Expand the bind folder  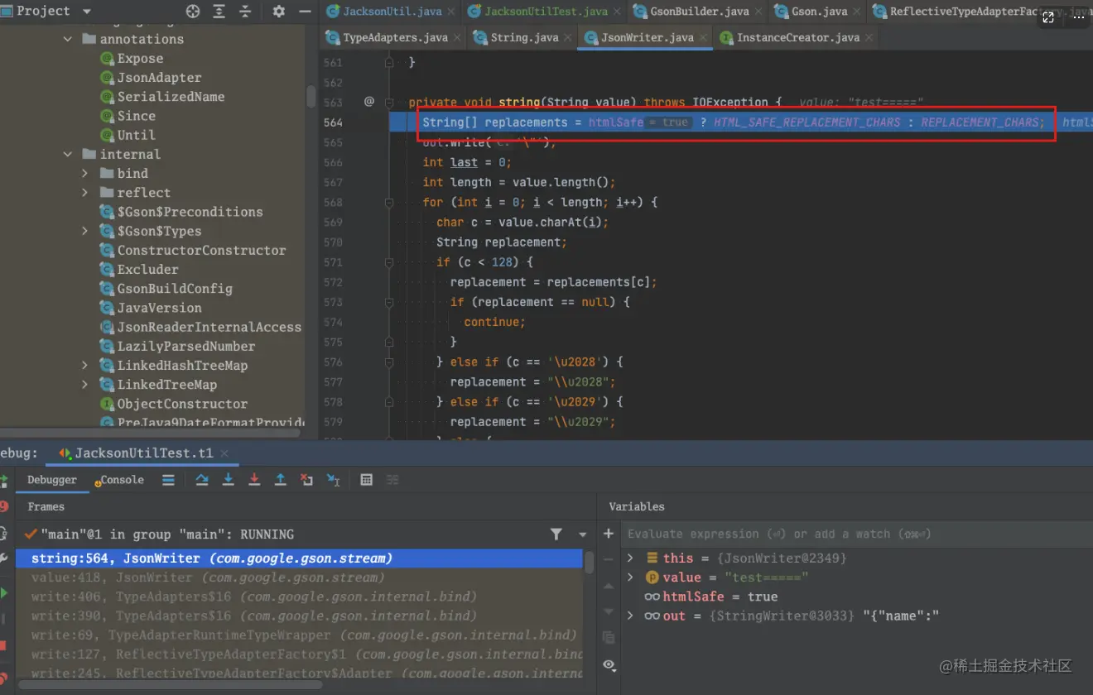84,173
